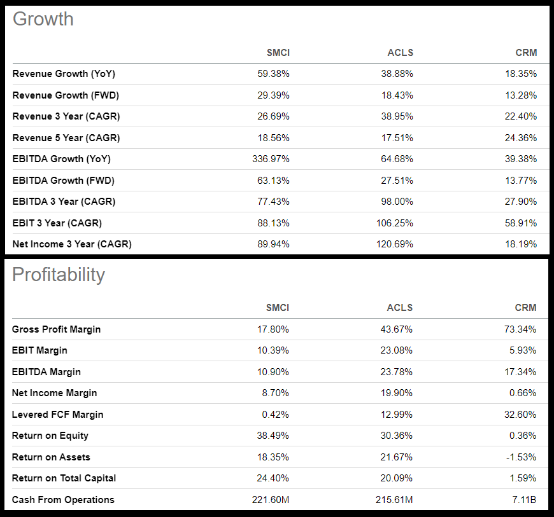The image size is (554, 517).
Task: Click the Cash From Operations row label
Action: [64, 500]
